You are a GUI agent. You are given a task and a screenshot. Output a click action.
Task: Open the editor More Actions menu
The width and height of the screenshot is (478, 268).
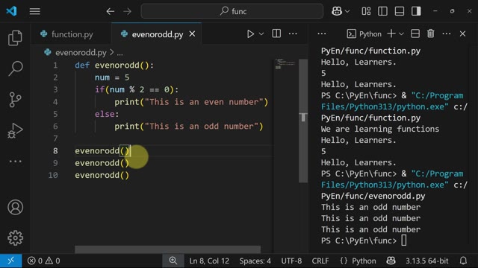point(293,33)
